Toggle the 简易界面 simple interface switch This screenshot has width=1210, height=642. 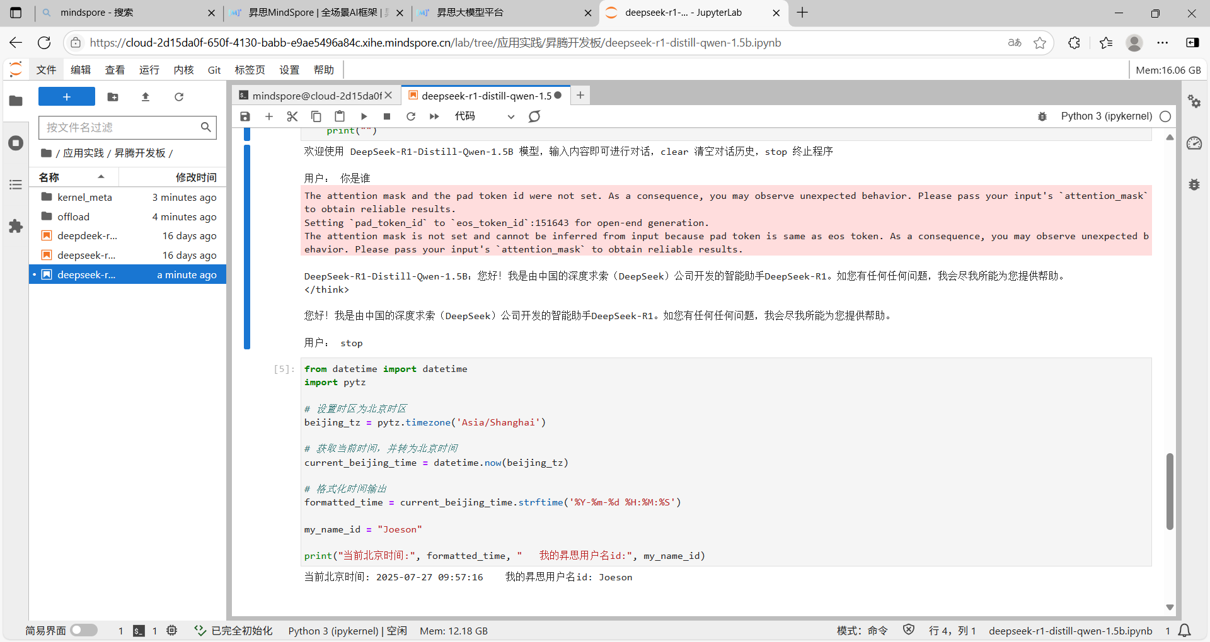[x=84, y=630]
